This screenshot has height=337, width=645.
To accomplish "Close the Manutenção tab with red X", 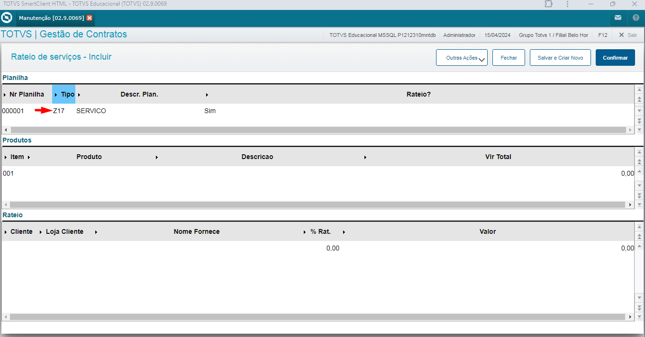I will (89, 18).
